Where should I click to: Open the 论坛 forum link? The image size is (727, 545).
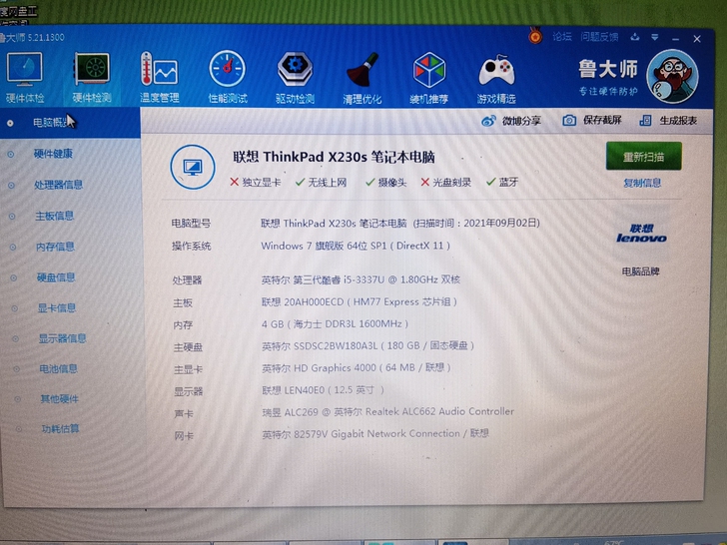click(x=562, y=37)
